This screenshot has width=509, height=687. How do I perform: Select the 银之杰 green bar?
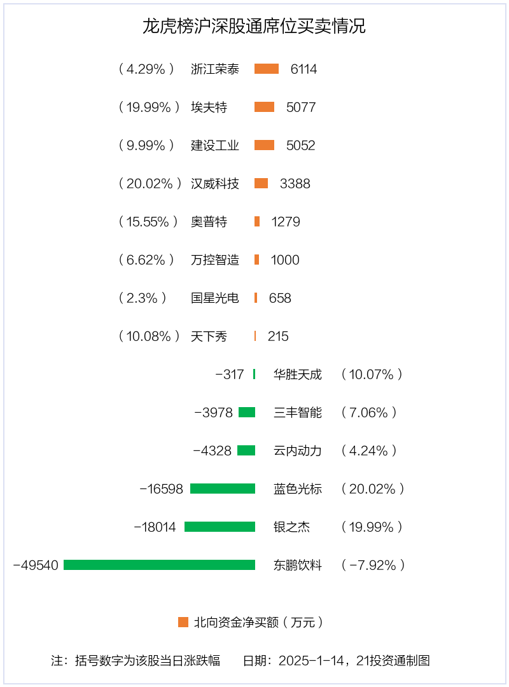[220, 527]
